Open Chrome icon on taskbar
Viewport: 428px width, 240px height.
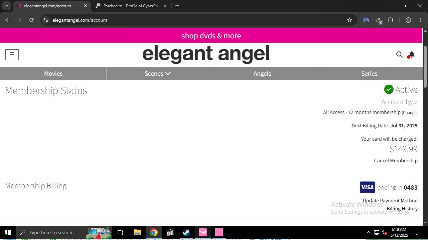click(x=153, y=232)
